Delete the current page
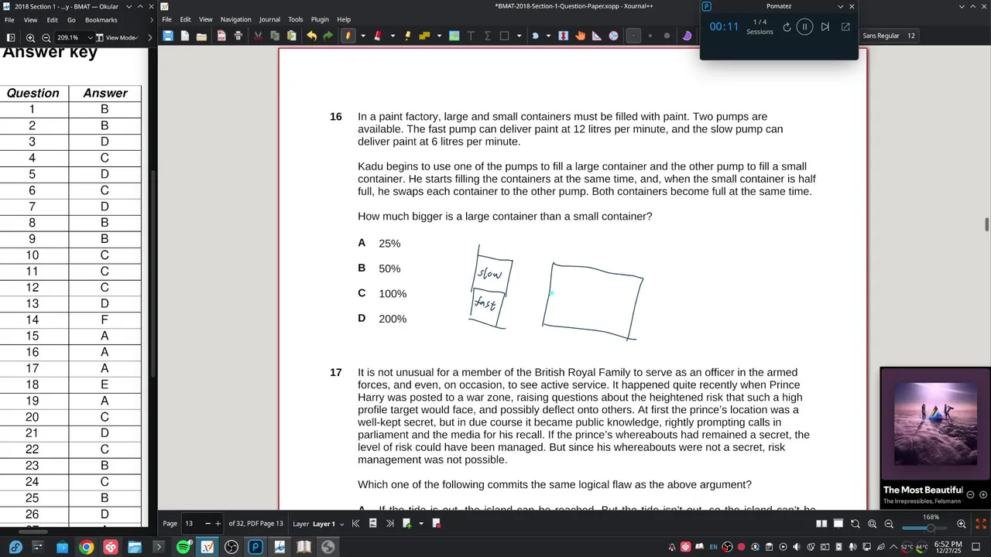991x557 pixels. pos(437,524)
